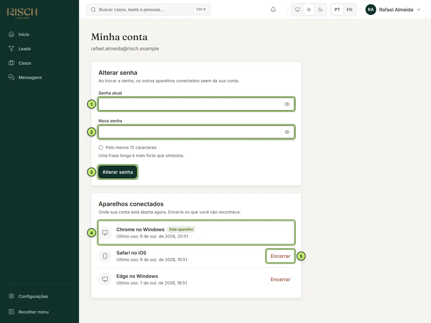Click the Edge no Windows device icon
The image size is (431, 323).
click(105, 279)
